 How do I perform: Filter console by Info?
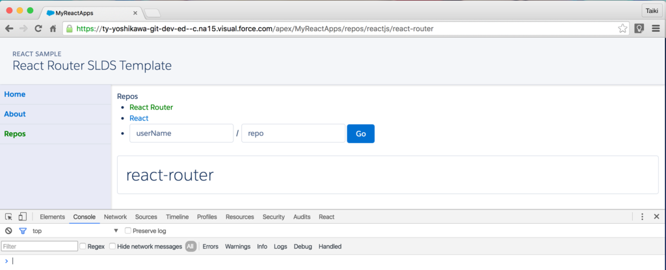[x=262, y=246]
